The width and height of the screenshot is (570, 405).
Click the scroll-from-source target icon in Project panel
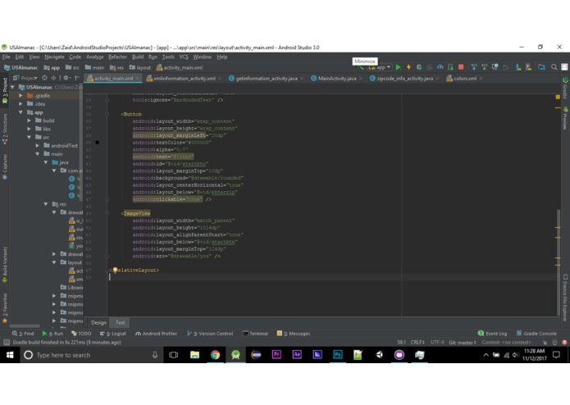pyautogui.click(x=44, y=78)
